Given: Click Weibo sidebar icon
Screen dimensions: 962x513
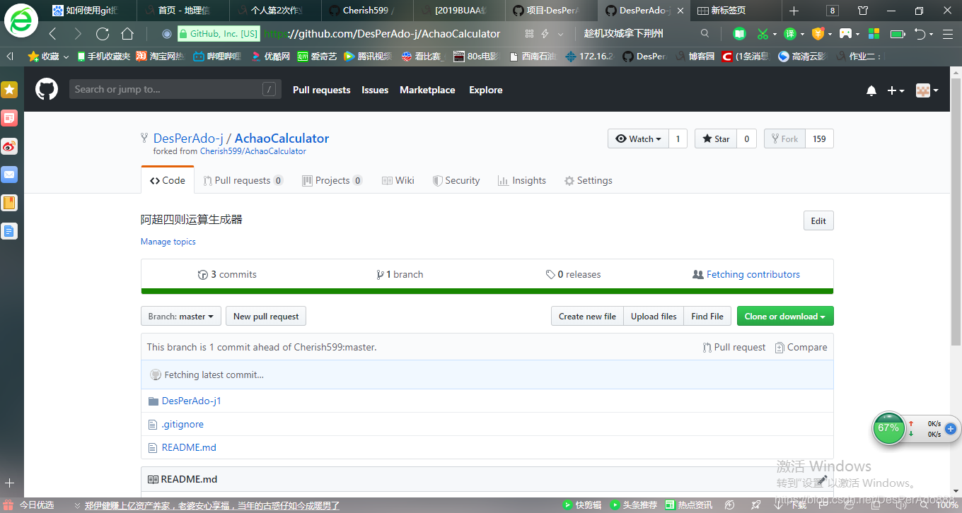Looking at the screenshot, I should [x=9, y=146].
